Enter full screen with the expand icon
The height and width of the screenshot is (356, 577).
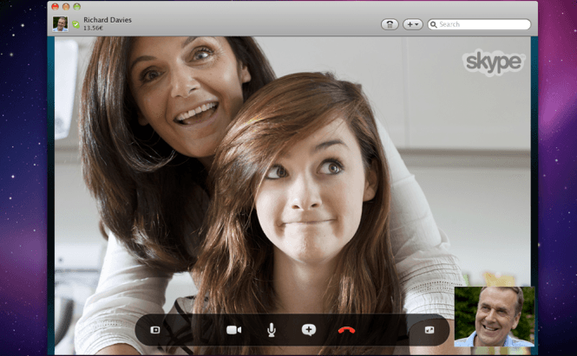tap(429, 330)
